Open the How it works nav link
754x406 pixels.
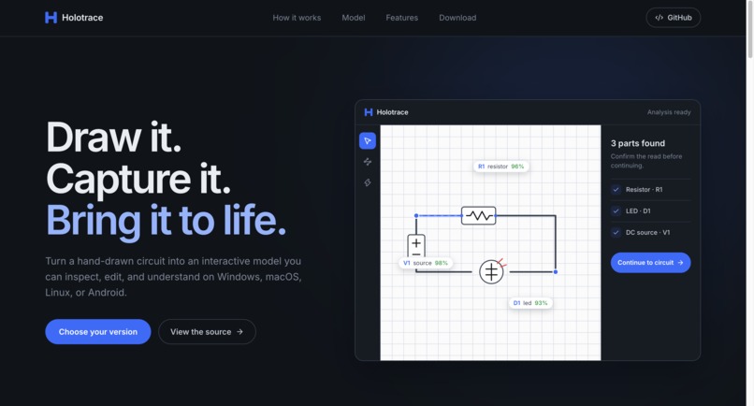297,18
